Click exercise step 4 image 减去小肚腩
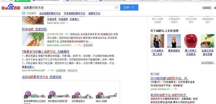 click(x=106, y=95)
